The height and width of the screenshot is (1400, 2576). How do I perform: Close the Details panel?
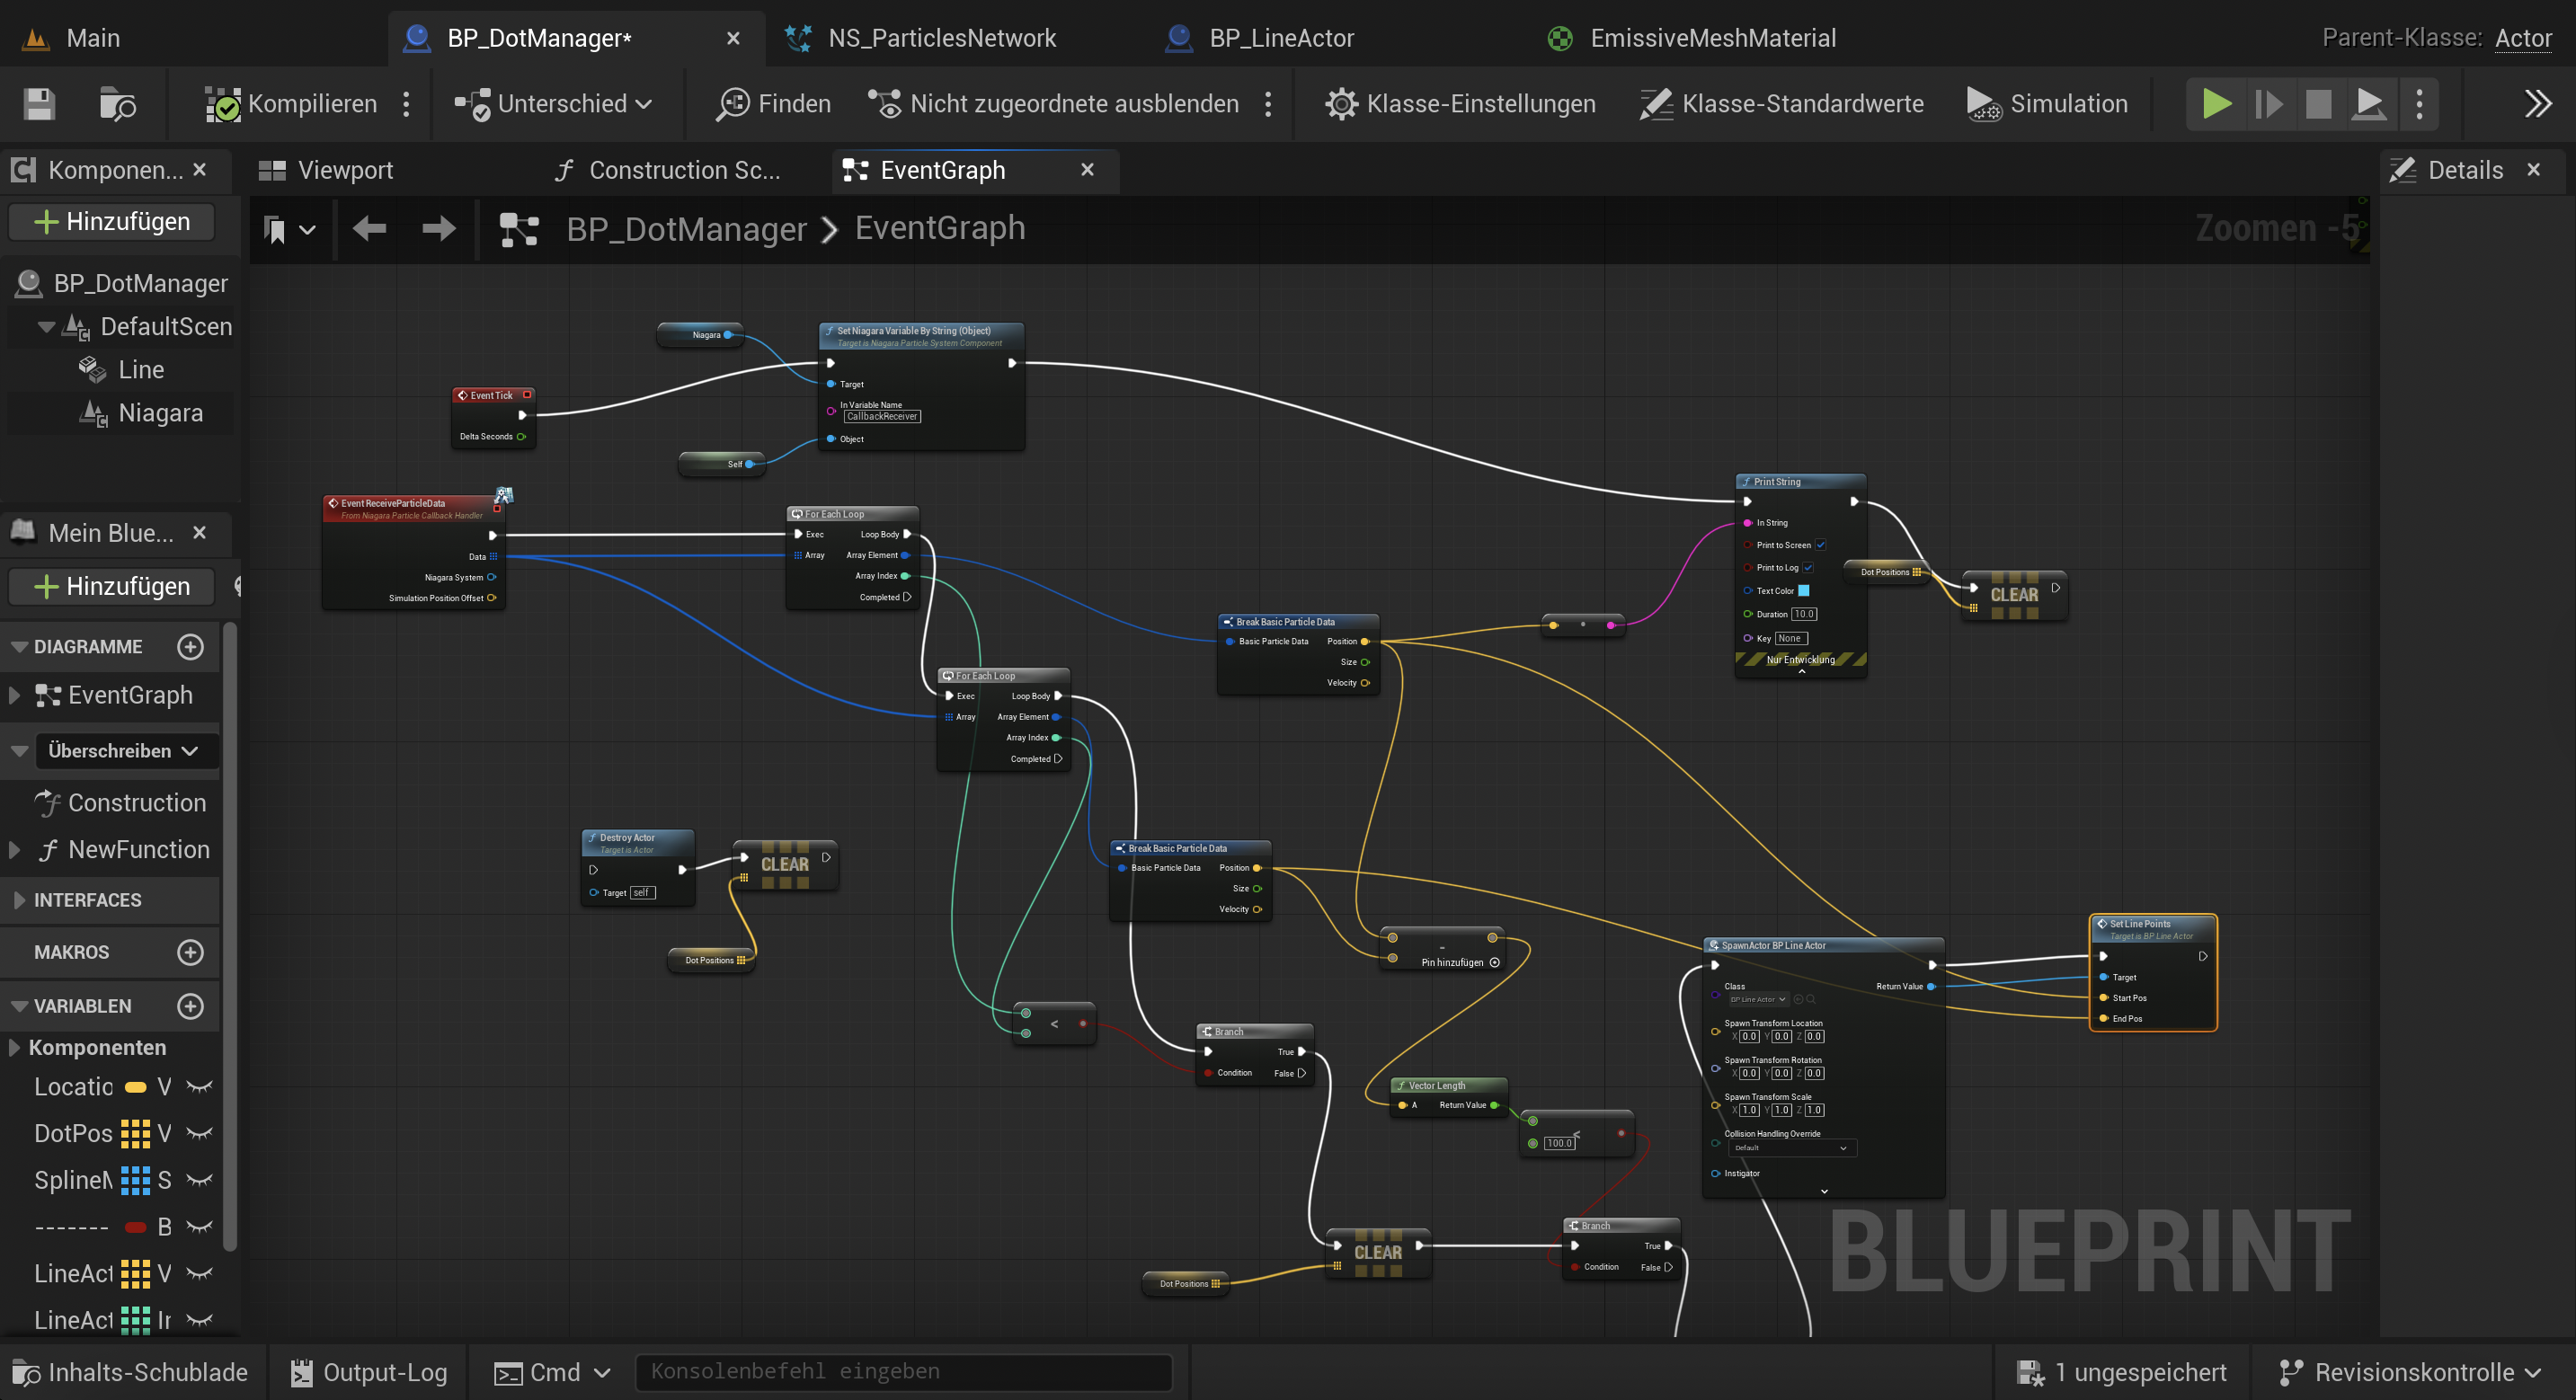click(2534, 170)
